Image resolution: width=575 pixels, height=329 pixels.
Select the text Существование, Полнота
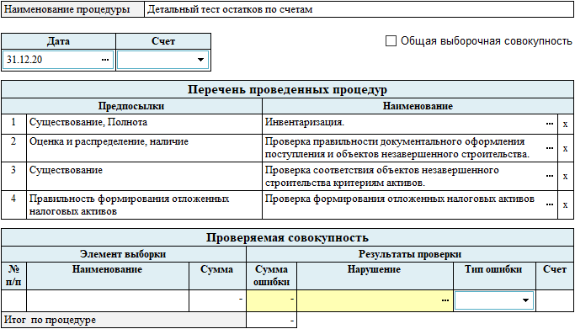tap(88, 122)
